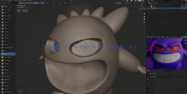This screenshot has height=94, width=187.
Task: Select the Crease brush
Action: tap(8, 32)
